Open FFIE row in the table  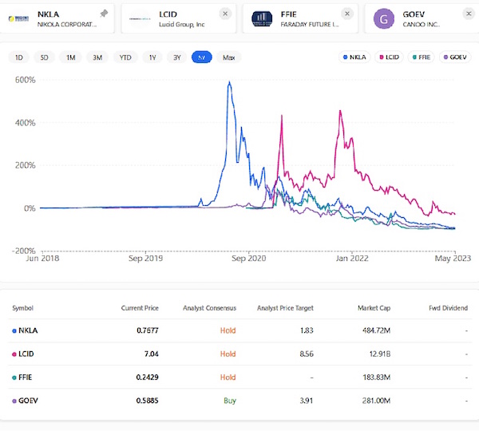click(240, 378)
